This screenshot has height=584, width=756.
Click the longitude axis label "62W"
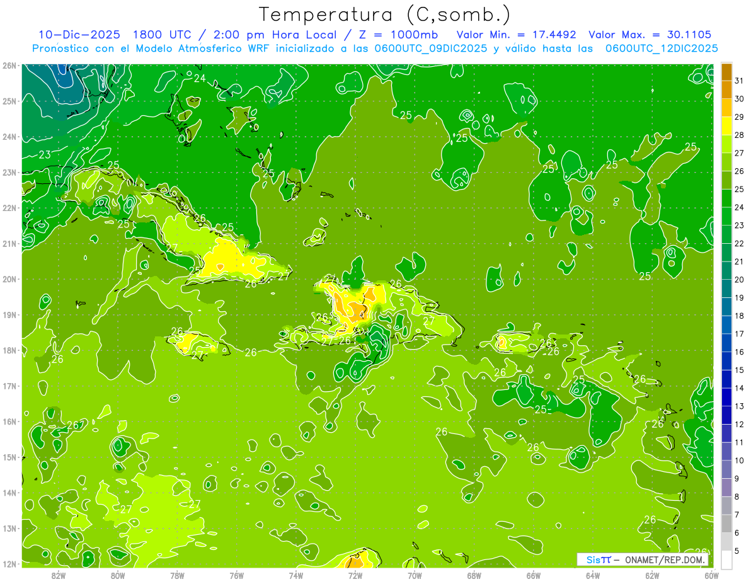click(652, 575)
